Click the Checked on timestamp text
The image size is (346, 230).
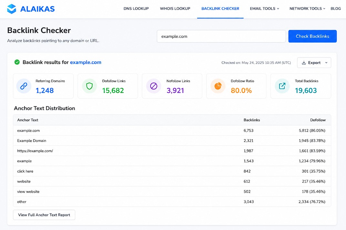256,63
